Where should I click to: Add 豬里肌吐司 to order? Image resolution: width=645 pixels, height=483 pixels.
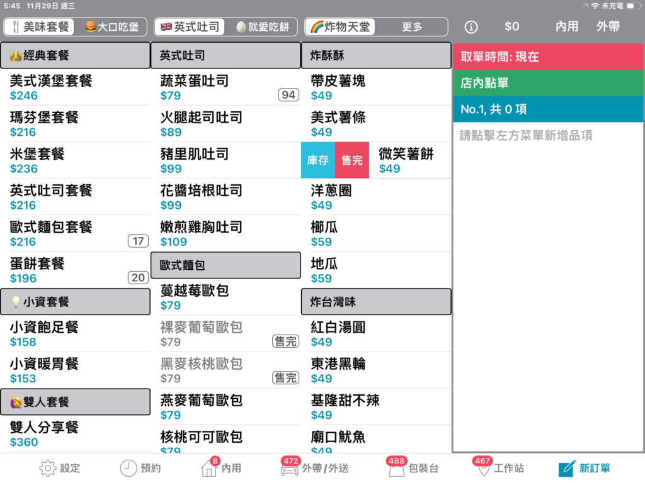click(x=226, y=160)
